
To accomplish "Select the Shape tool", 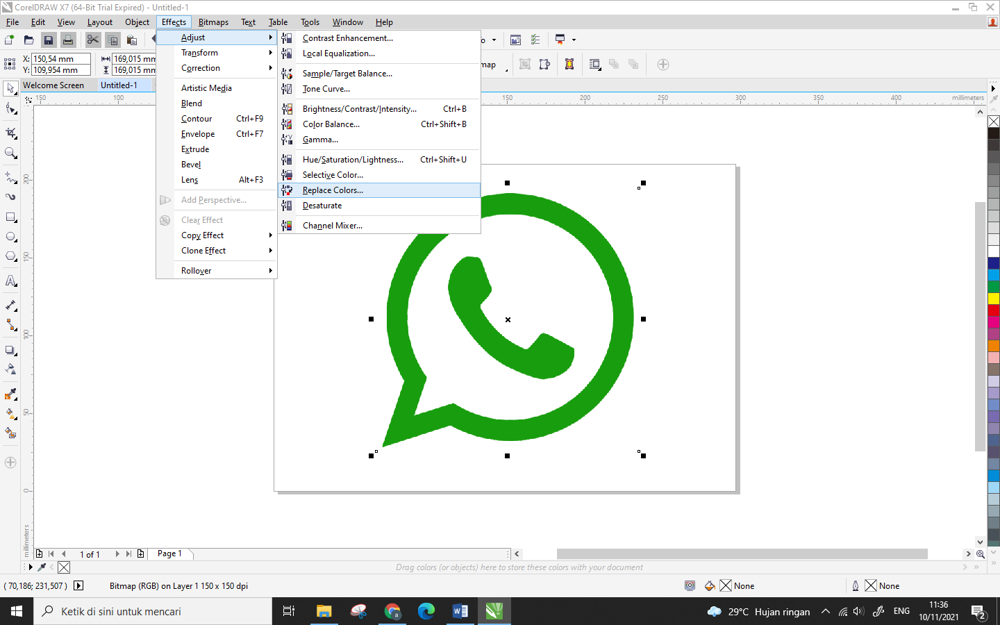I will pos(10,108).
